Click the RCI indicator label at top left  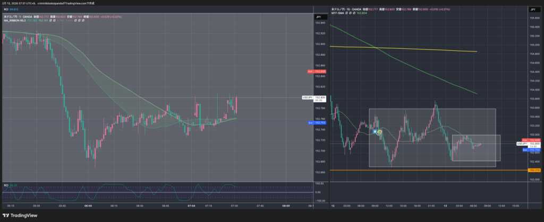point(6,9)
